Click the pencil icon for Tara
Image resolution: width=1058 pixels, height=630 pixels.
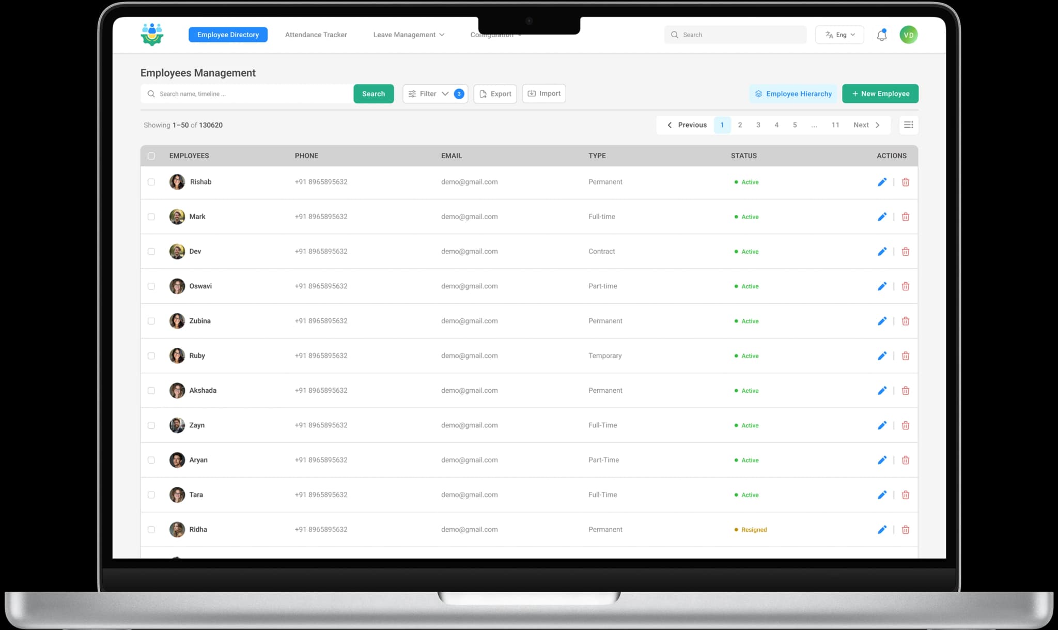(882, 495)
